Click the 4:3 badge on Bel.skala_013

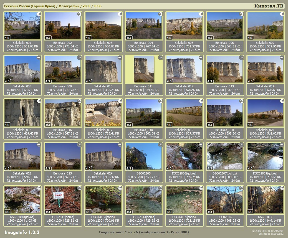click(210, 81)
